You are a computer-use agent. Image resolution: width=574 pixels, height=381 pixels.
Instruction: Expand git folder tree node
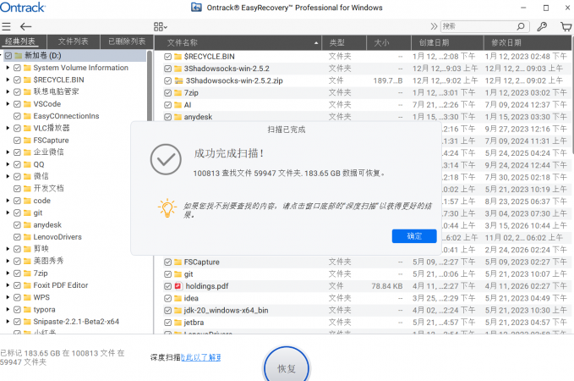click(8, 213)
